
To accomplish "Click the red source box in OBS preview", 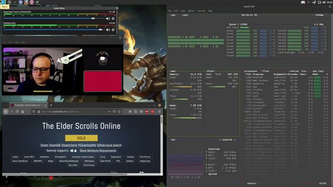I will tap(103, 82).
